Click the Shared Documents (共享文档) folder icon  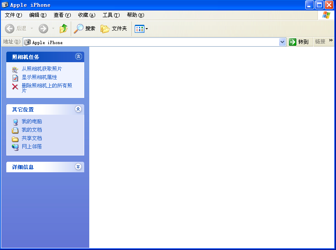pyautogui.click(x=15, y=139)
